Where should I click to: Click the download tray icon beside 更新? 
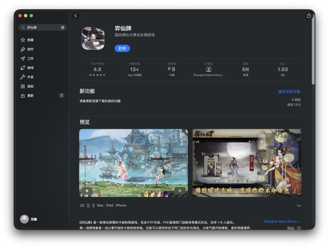[x=23, y=95]
